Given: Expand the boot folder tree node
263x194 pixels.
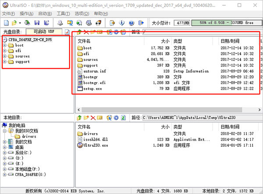Looking at the screenshot, I should tap(5, 45).
